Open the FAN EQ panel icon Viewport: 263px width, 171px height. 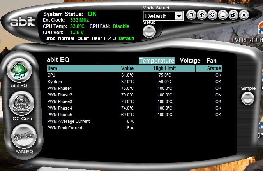coord(24,136)
